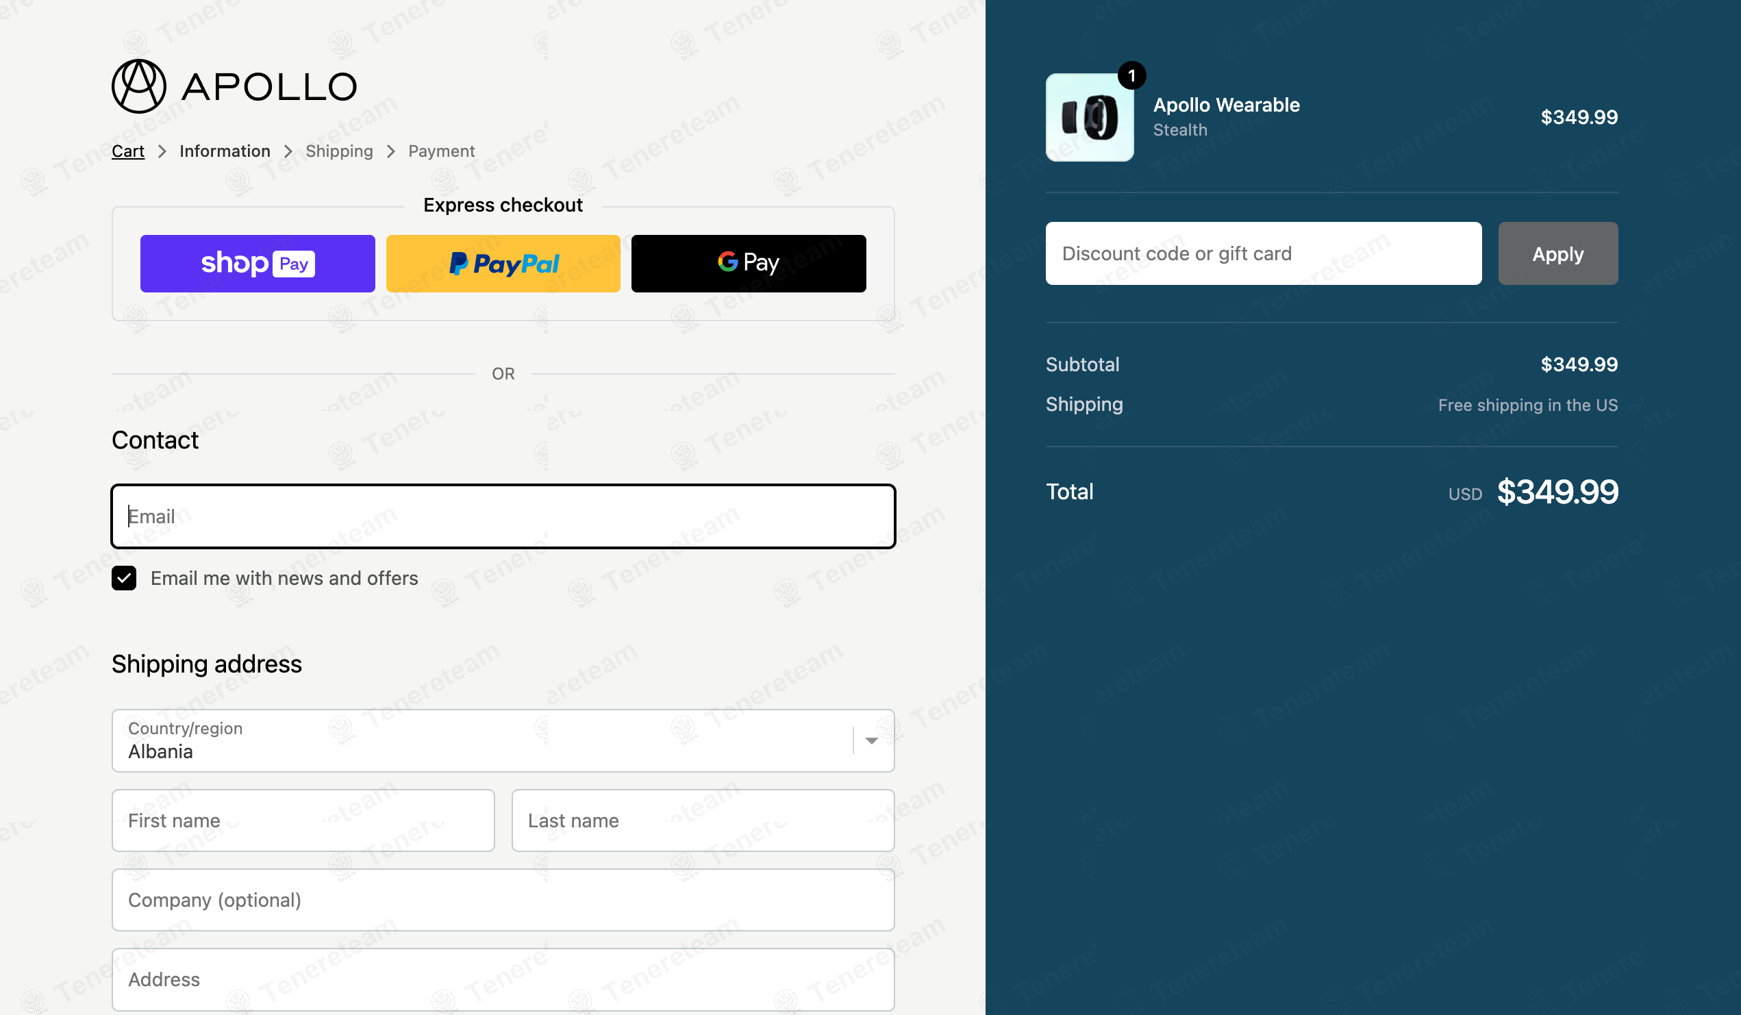Uncheck Email me with news and offers
The image size is (1741, 1015).
click(124, 577)
